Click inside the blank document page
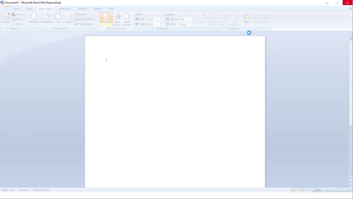 pyautogui.click(x=175, y=112)
